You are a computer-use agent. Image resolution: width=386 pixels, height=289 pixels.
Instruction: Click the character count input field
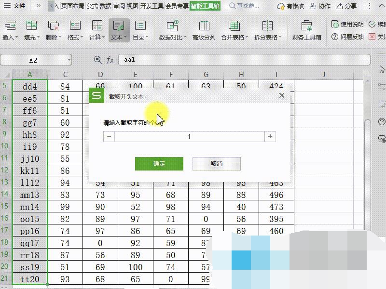pyautogui.click(x=189, y=137)
